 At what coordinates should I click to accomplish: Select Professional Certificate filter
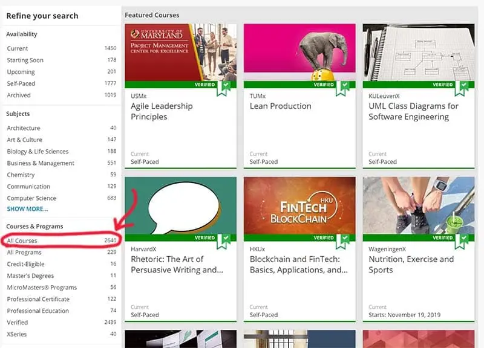pyautogui.click(x=62, y=299)
